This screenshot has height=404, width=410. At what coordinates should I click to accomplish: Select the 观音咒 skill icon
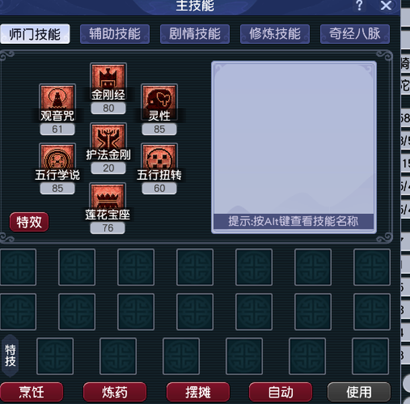click(58, 102)
